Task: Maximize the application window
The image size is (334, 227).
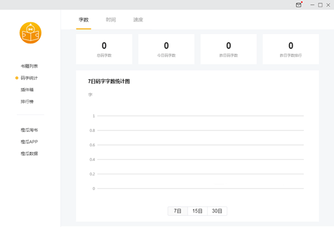Action: [x=320, y=5]
